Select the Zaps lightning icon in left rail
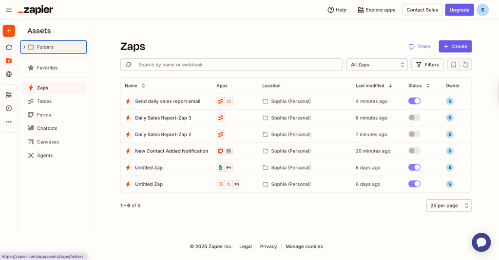Image resolution: width=499 pixels, height=260 pixels. pyautogui.click(x=9, y=61)
